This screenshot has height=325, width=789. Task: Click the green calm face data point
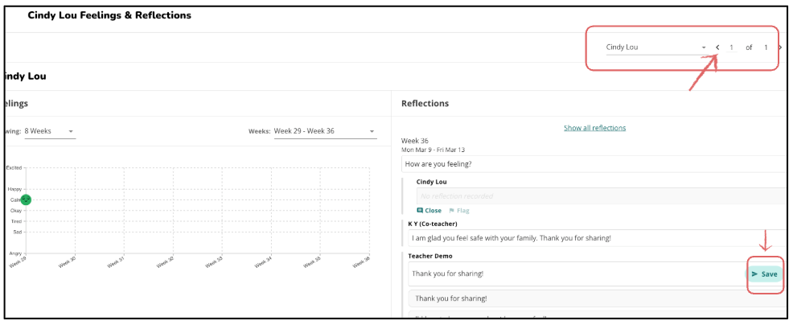[27, 200]
